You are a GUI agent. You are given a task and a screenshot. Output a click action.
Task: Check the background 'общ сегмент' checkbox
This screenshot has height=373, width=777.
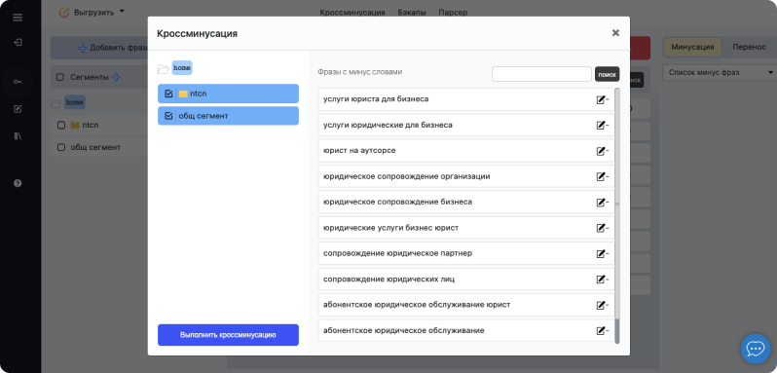click(x=61, y=147)
